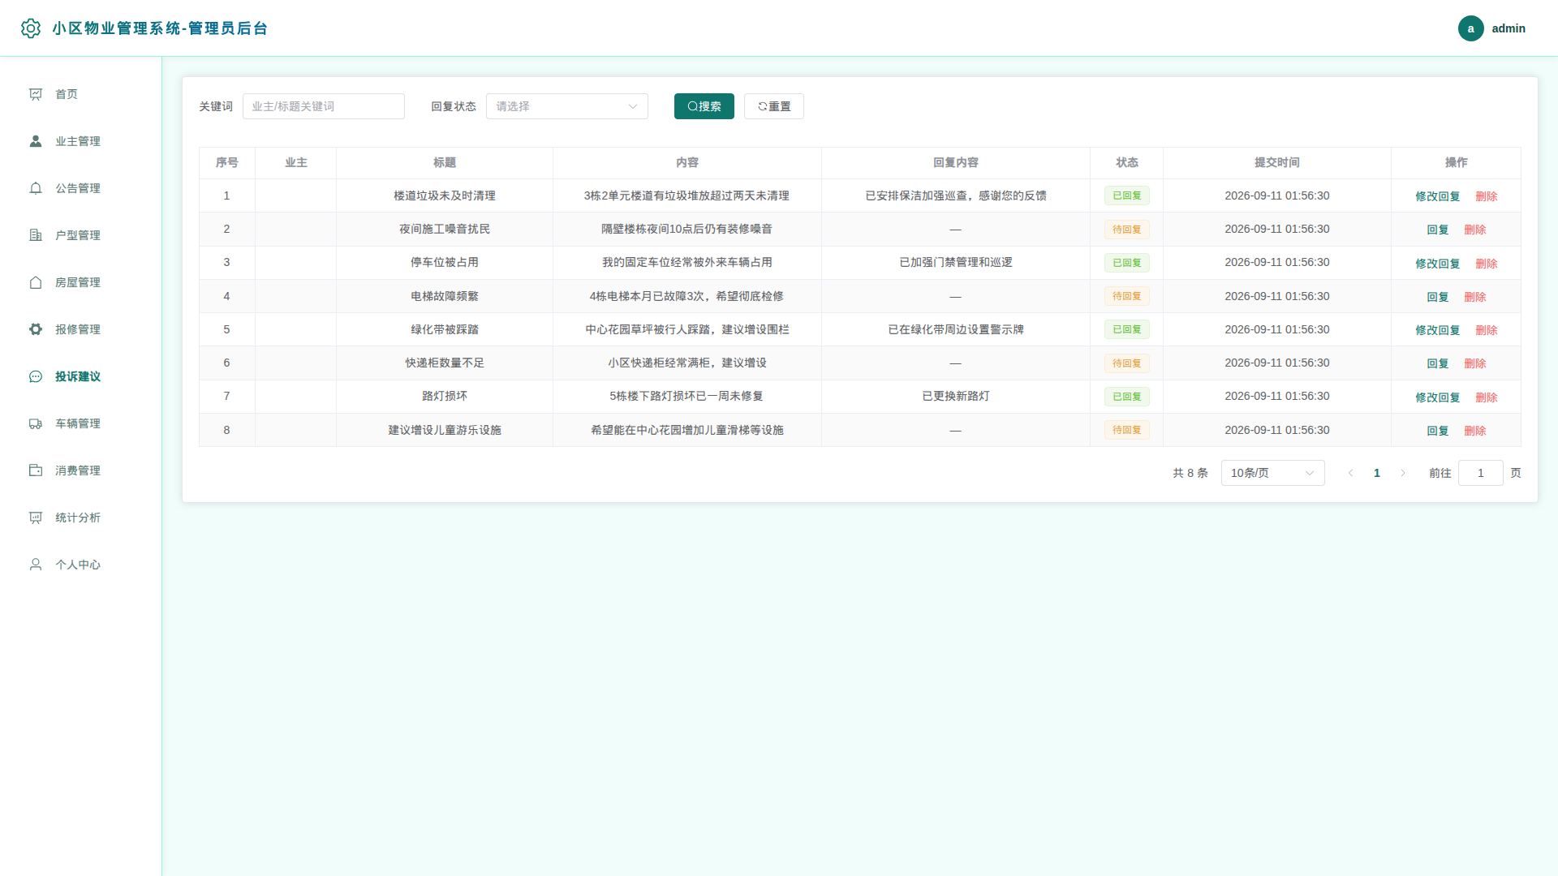Click the 状态 column header
The width and height of the screenshot is (1558, 876).
pyautogui.click(x=1126, y=162)
